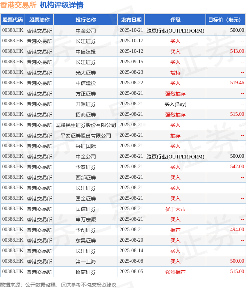The height and width of the screenshot is (288, 246).
Task: Click the 目标价（港元） column header
Action: pos(226,20)
